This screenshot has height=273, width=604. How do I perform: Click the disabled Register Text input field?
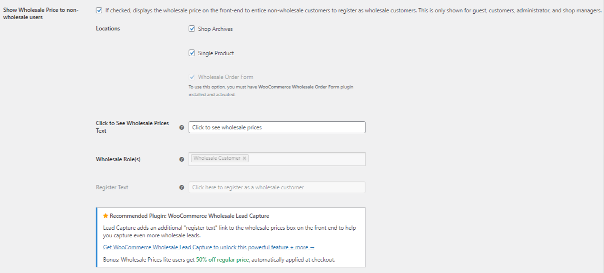[x=277, y=187]
